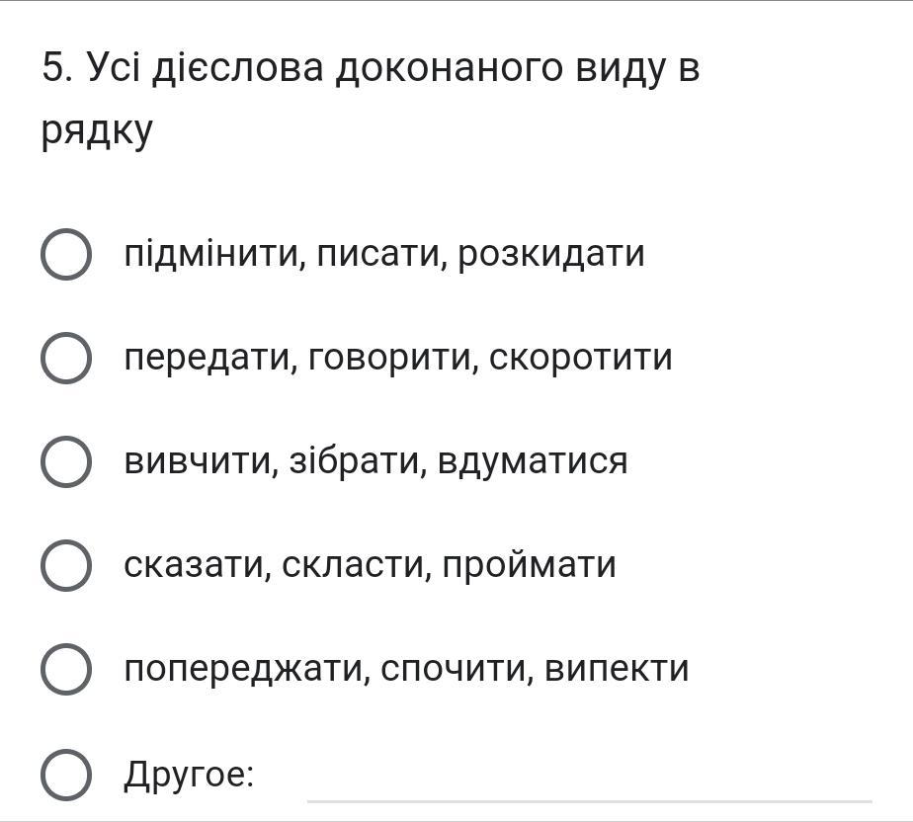Click the question title 'Усі дієслова доконаного виду'
The width and height of the screenshot is (913, 822).
tap(371, 68)
